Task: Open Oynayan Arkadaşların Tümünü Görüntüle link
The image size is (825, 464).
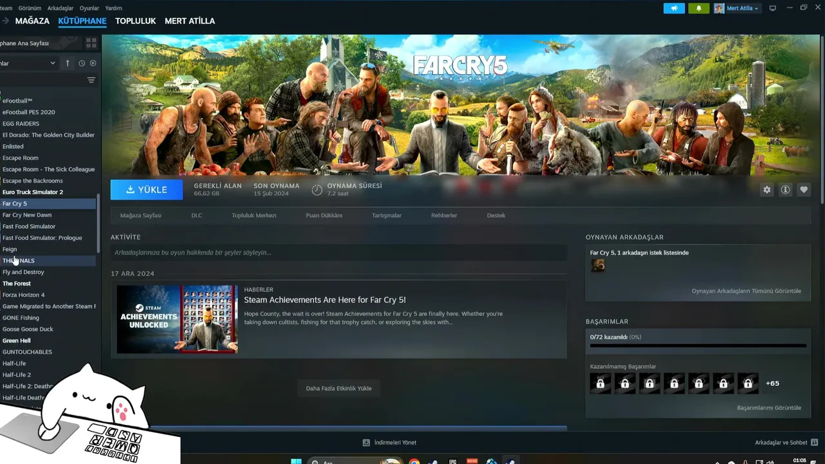Action: click(x=746, y=291)
